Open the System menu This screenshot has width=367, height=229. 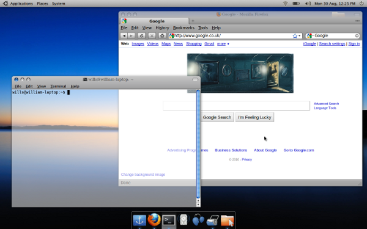pyautogui.click(x=59, y=4)
